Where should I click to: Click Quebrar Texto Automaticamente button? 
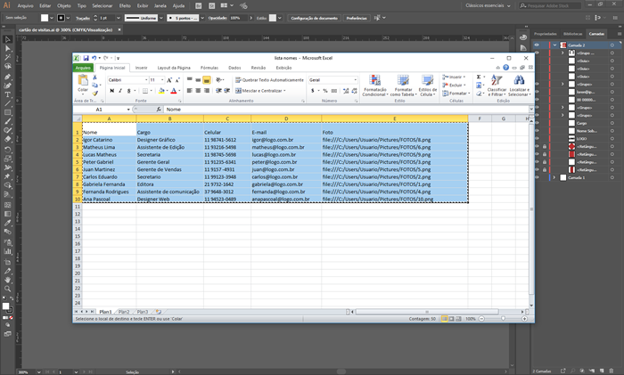(x=269, y=80)
